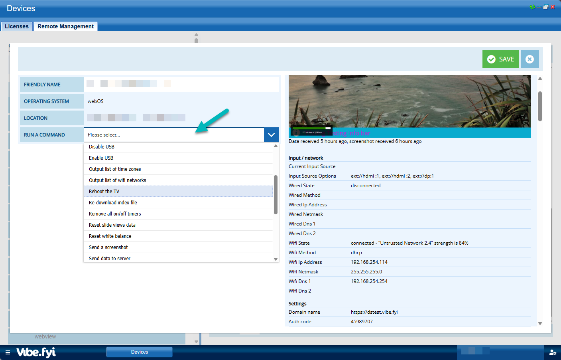Image resolution: width=561 pixels, height=360 pixels.
Task: Click the Devices taskbar button
Action: (x=139, y=352)
